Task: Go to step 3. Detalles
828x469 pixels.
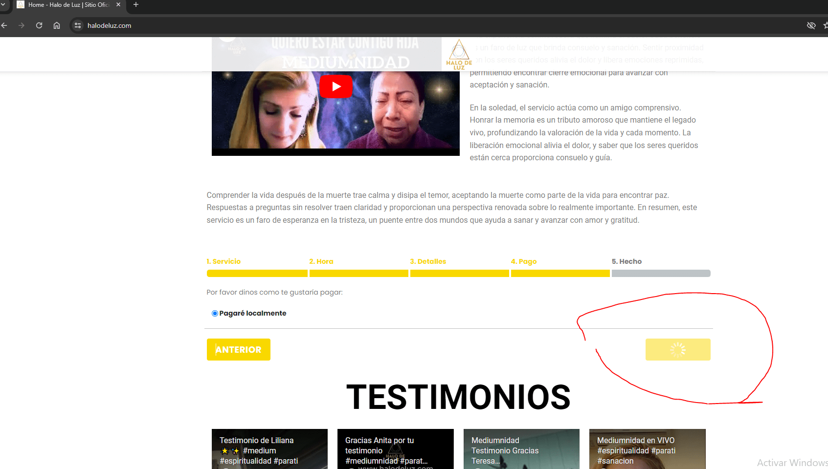Action: 428,261
